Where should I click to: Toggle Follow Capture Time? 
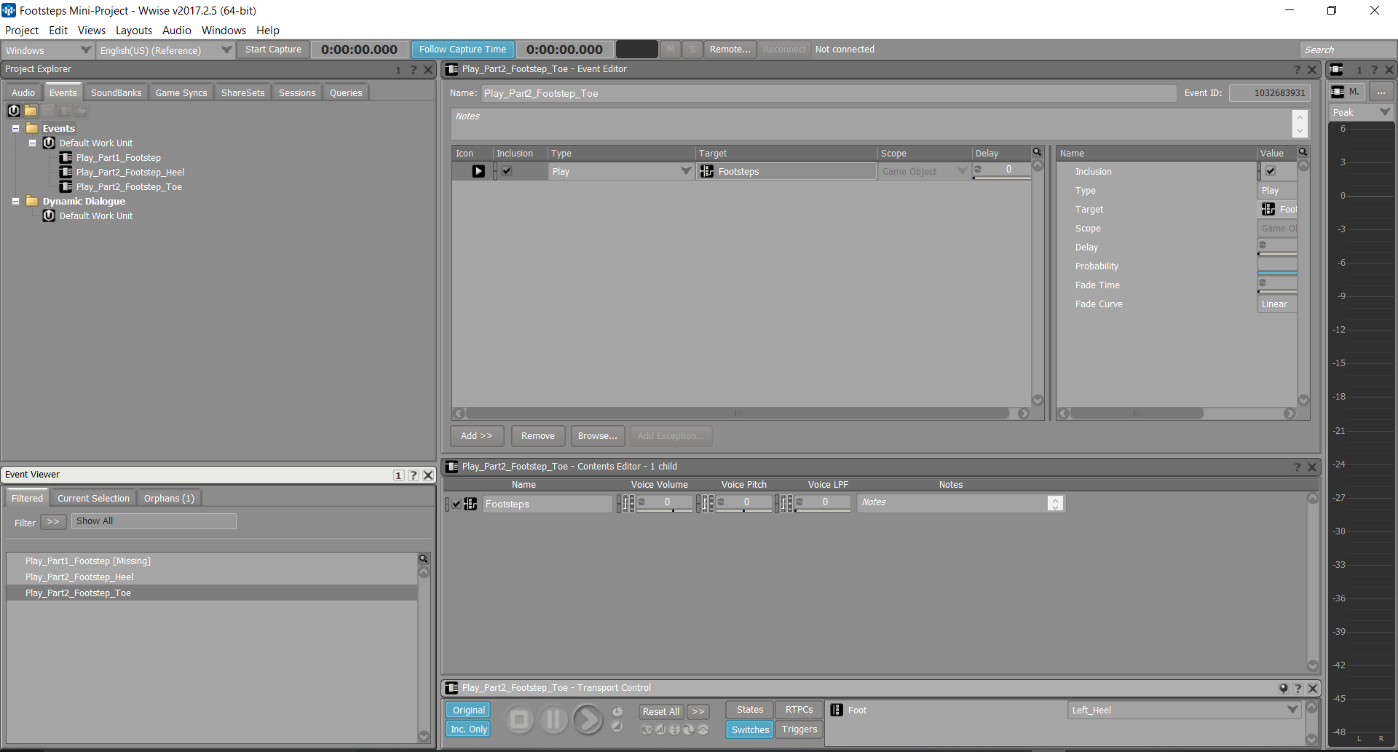(462, 50)
